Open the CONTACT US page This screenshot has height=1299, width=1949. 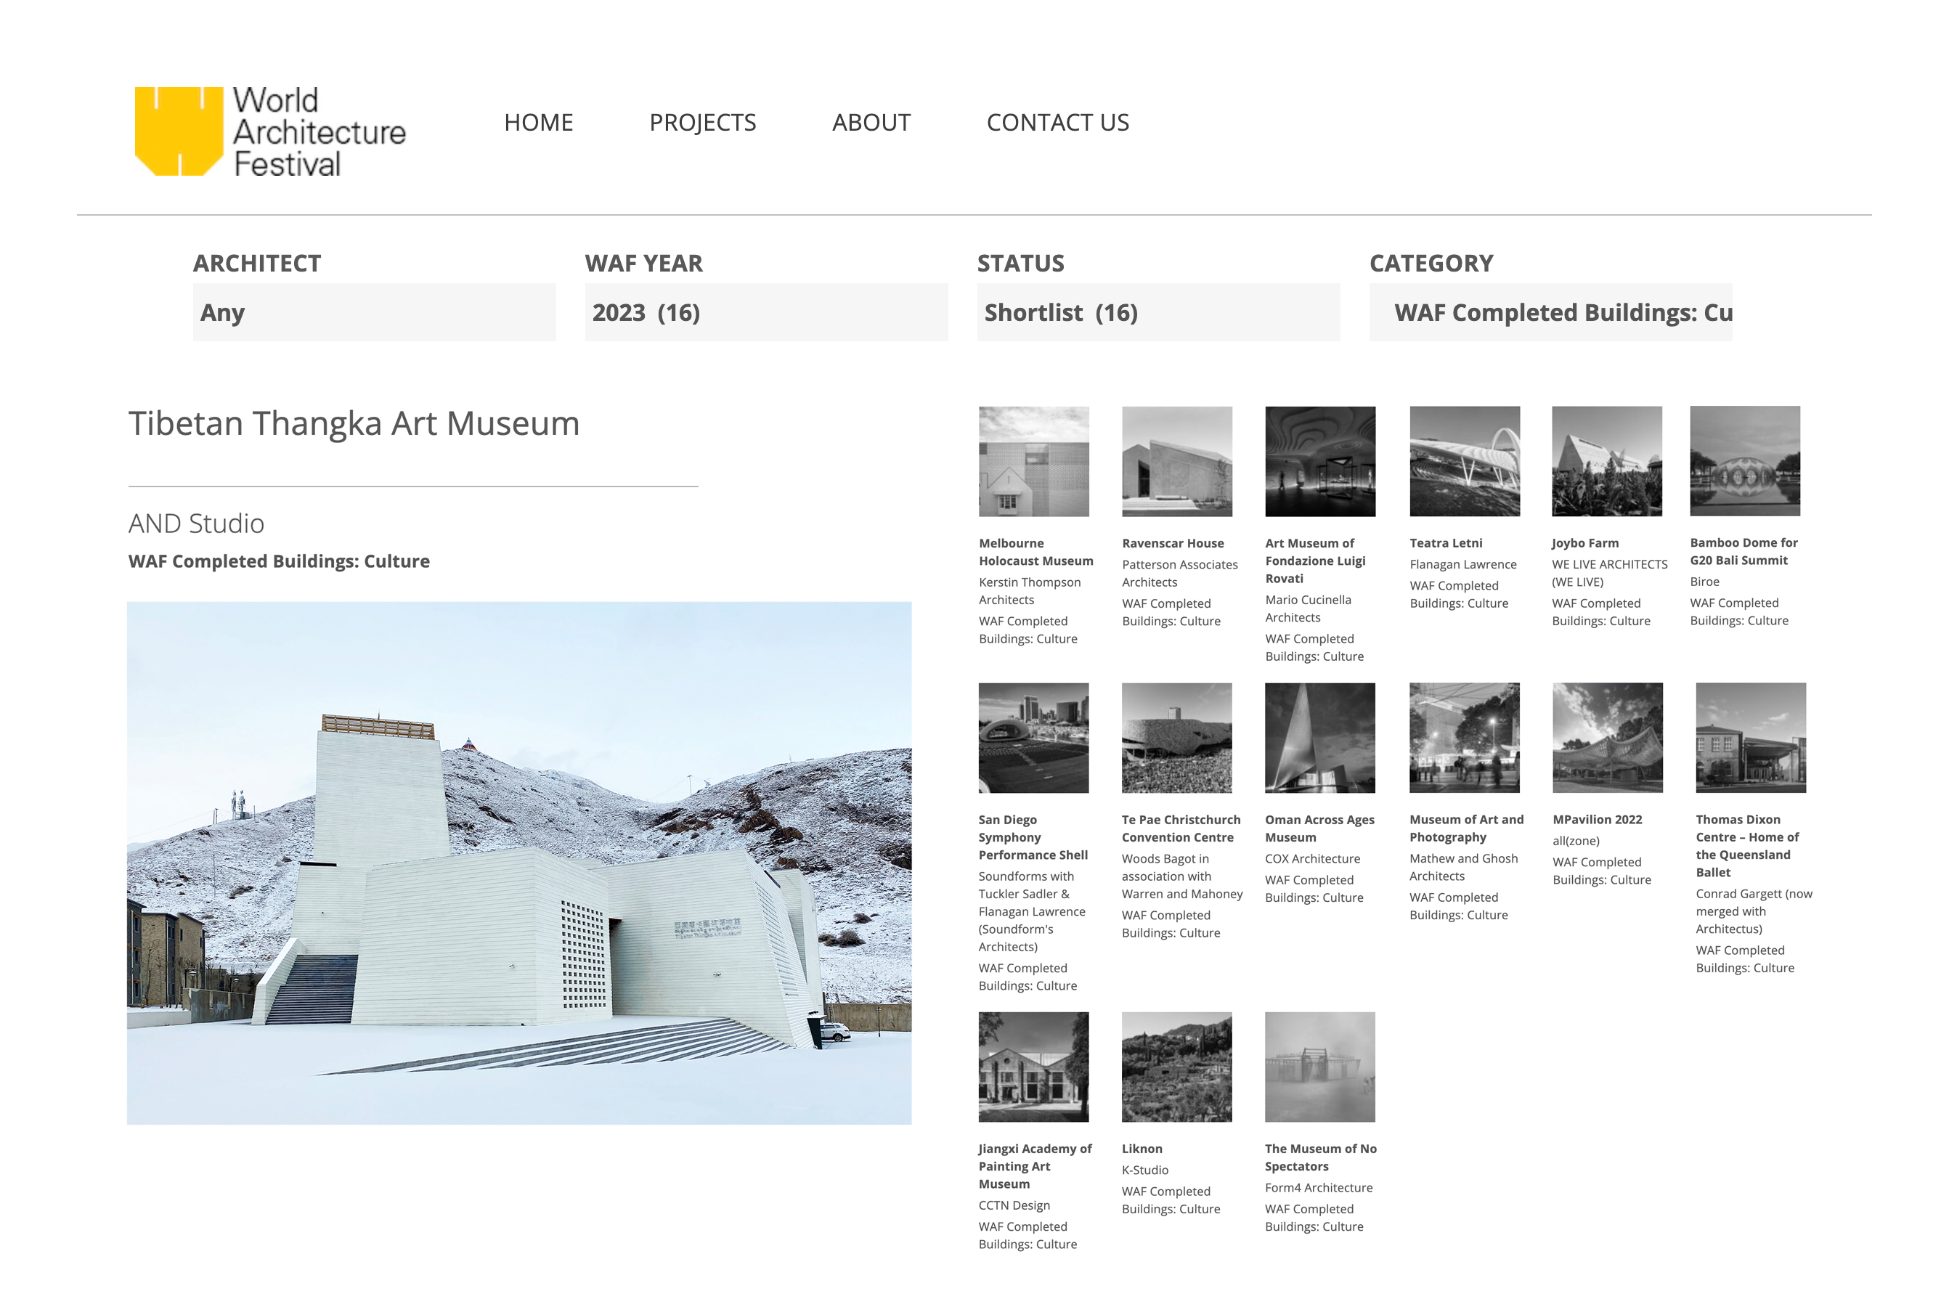point(1057,123)
